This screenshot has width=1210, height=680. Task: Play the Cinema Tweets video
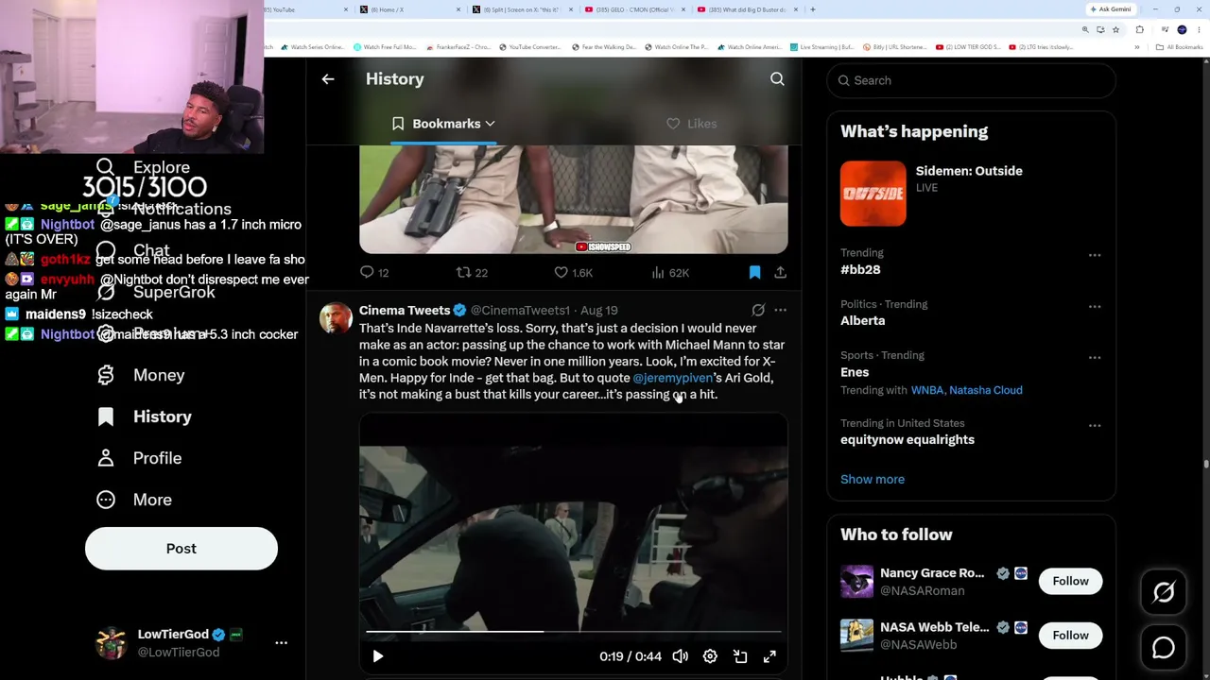click(378, 656)
